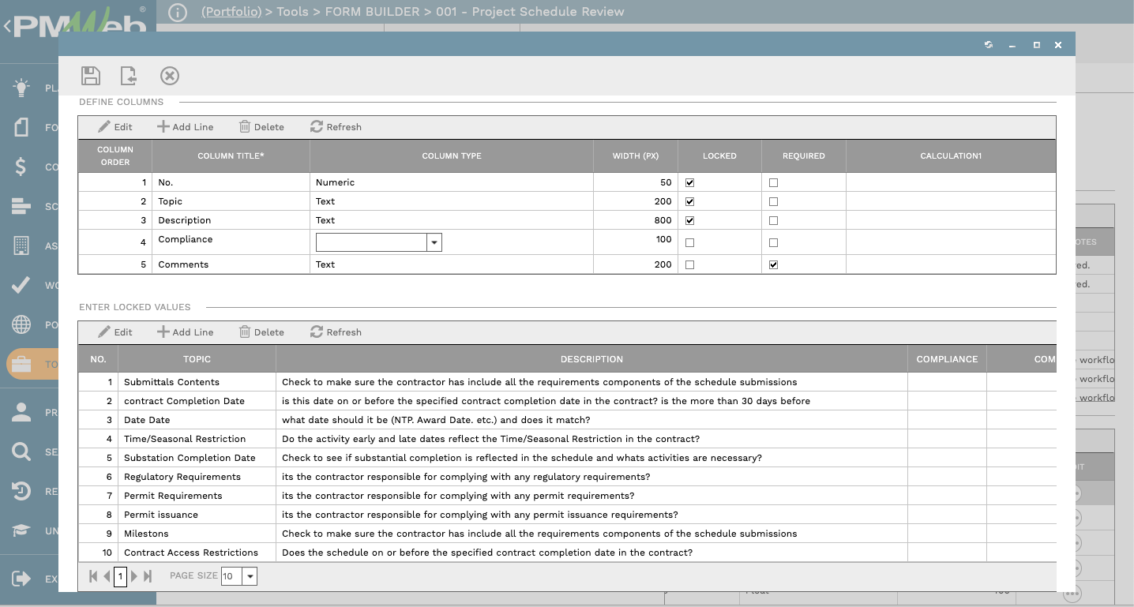The image size is (1134, 607).
Task: Select the Date Date row
Action: [x=567, y=420]
